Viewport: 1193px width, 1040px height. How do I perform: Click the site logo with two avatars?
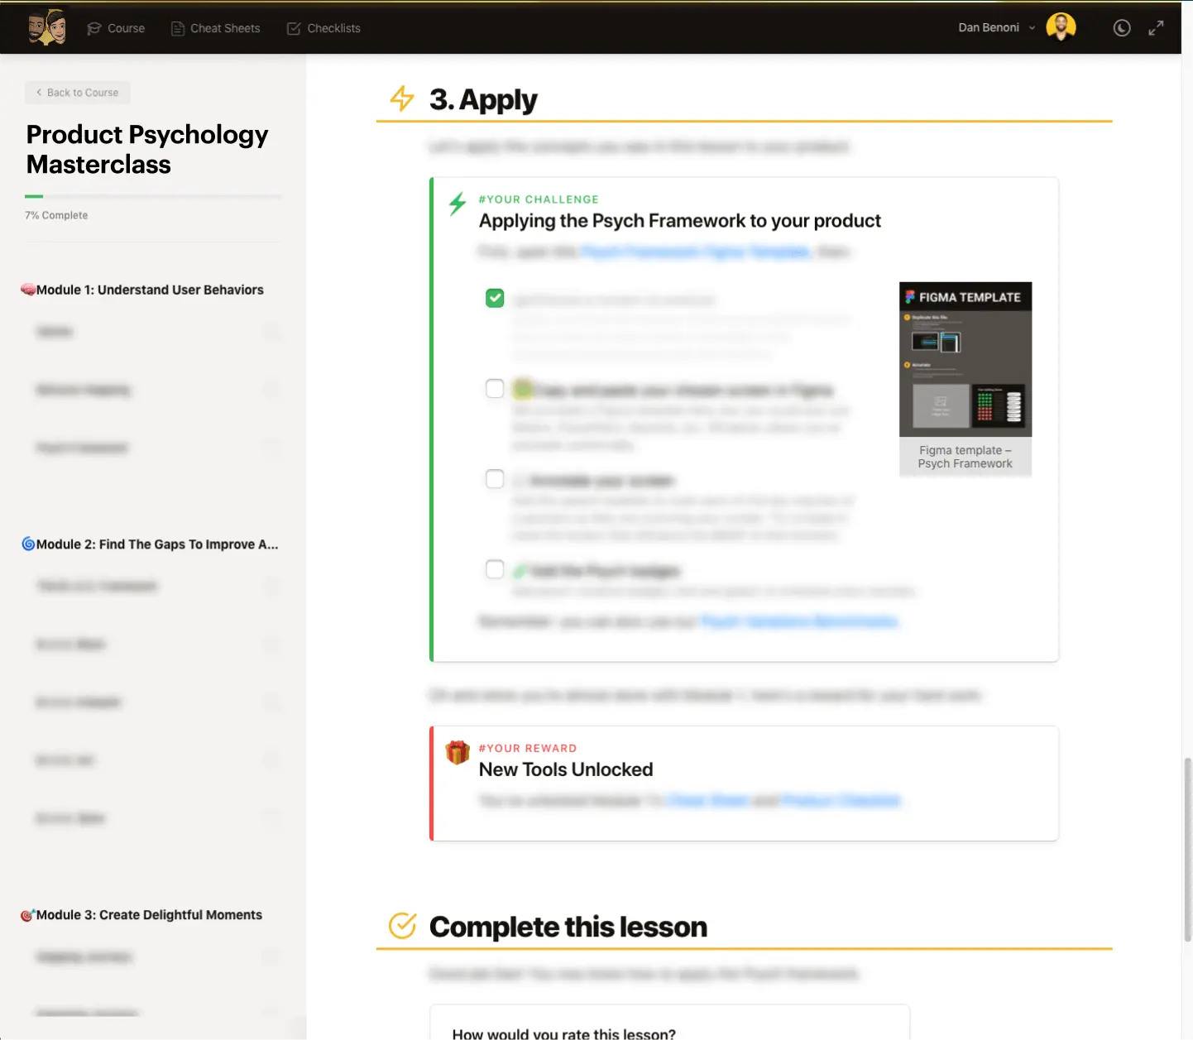pyautogui.click(x=46, y=27)
